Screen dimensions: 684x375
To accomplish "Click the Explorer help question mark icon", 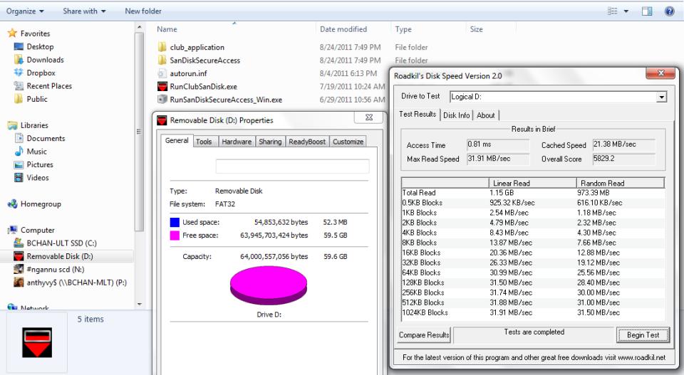I will [x=670, y=11].
